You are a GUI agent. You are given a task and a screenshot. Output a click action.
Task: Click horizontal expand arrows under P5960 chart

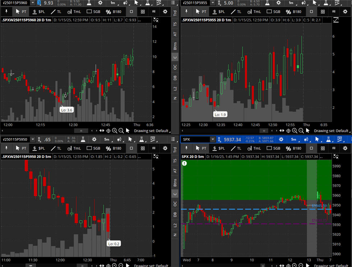[102, 131]
